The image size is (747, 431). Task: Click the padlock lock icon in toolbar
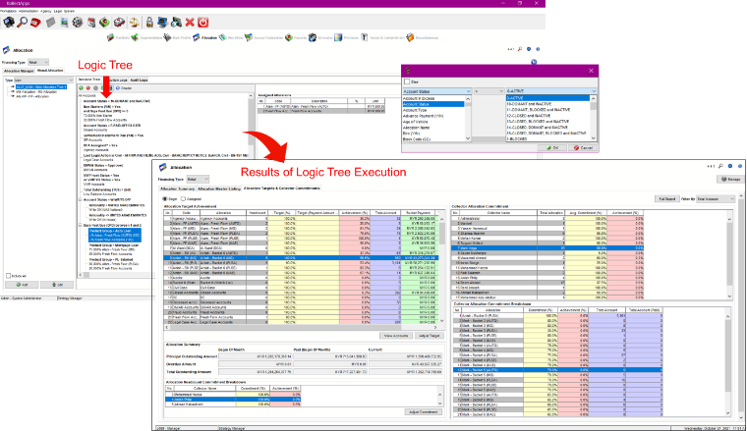click(149, 23)
